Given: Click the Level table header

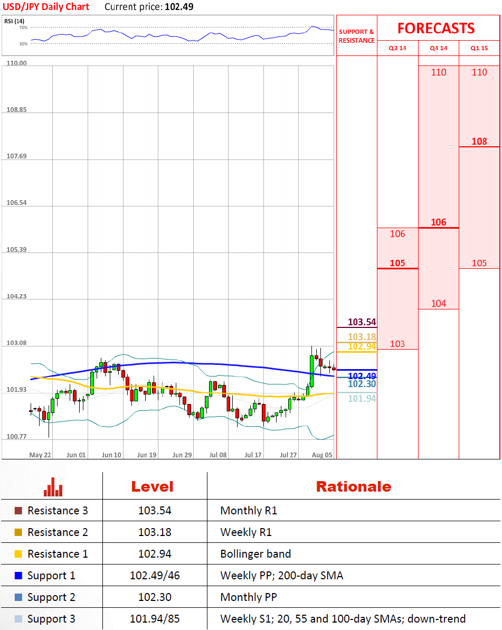Looking at the screenshot, I should click(152, 486).
